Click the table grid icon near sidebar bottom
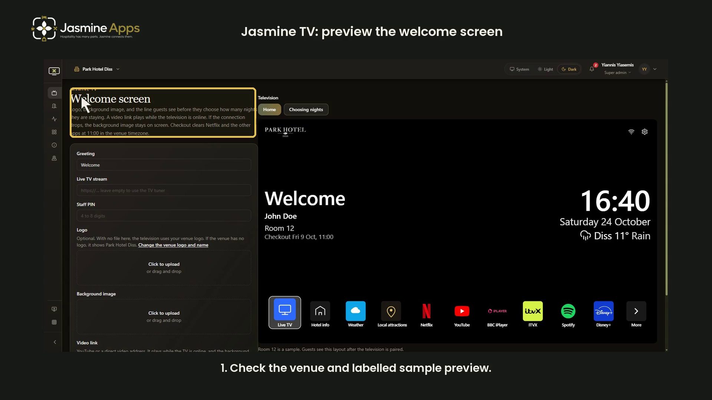 [54, 322]
